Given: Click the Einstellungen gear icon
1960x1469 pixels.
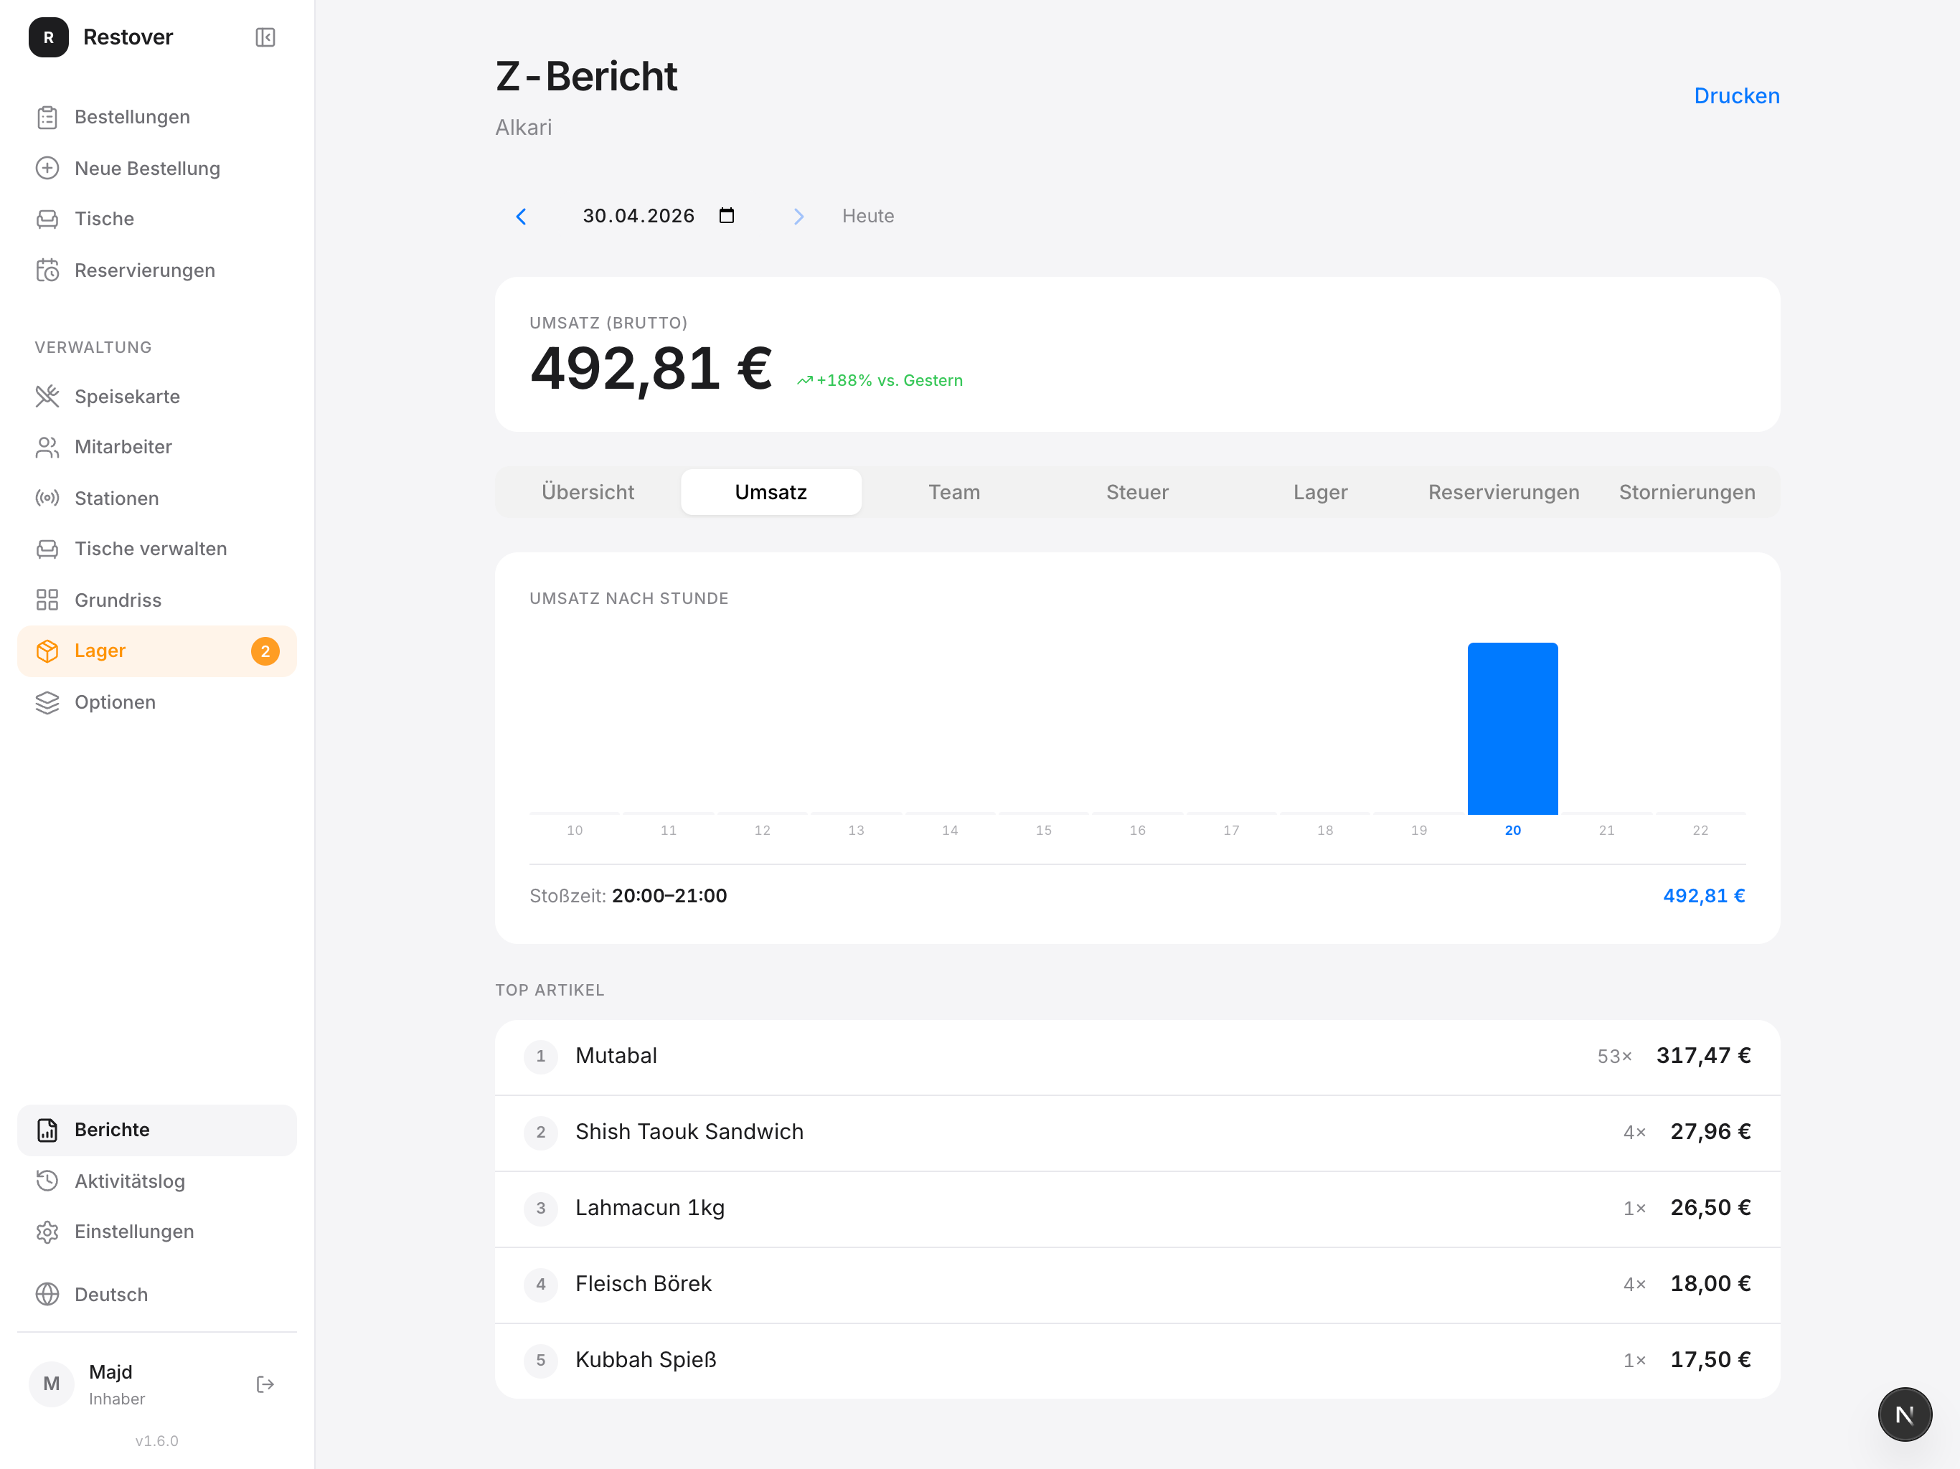Looking at the screenshot, I should click(47, 1232).
